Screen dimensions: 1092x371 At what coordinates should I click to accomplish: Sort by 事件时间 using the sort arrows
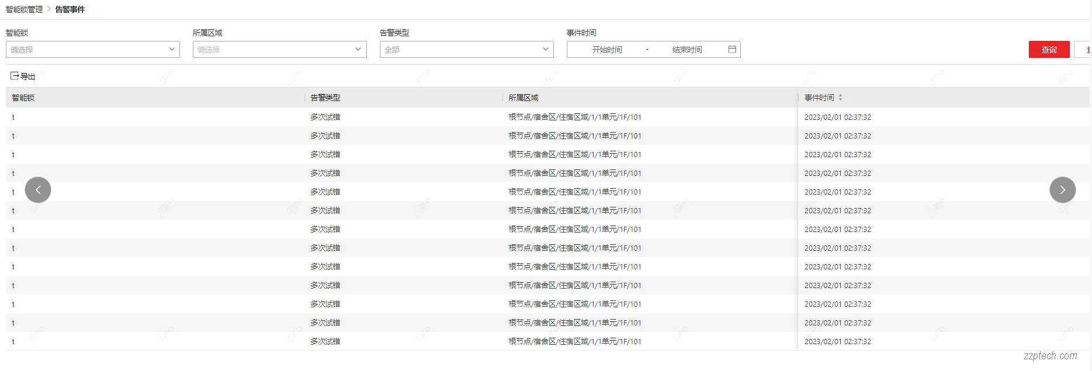coord(840,98)
